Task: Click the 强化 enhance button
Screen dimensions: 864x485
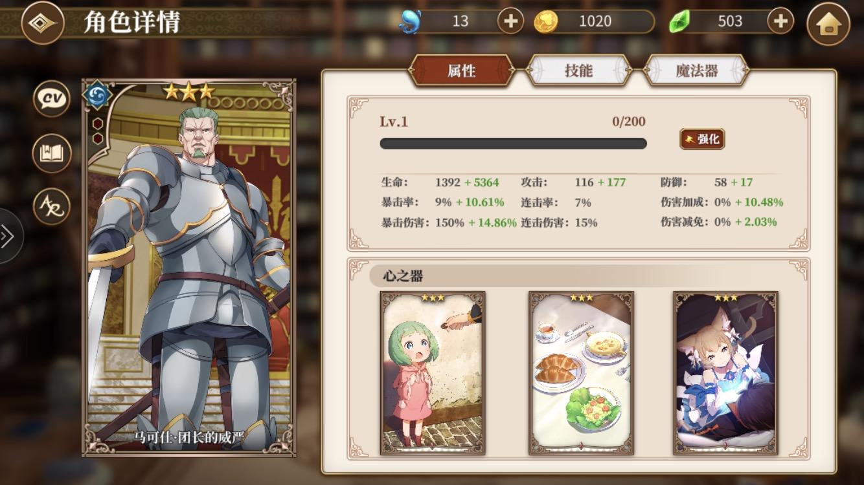Action: tap(702, 139)
